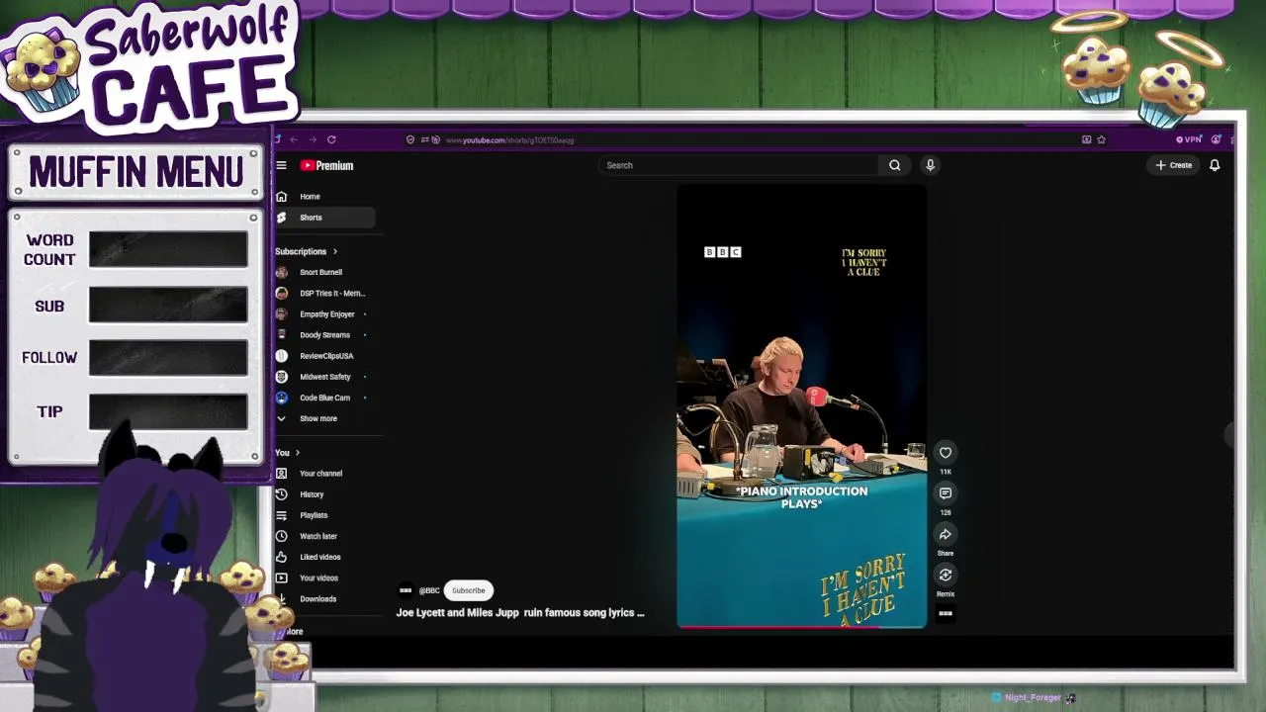Open watch History
Viewport: 1266px width, 712px height.
click(324, 494)
